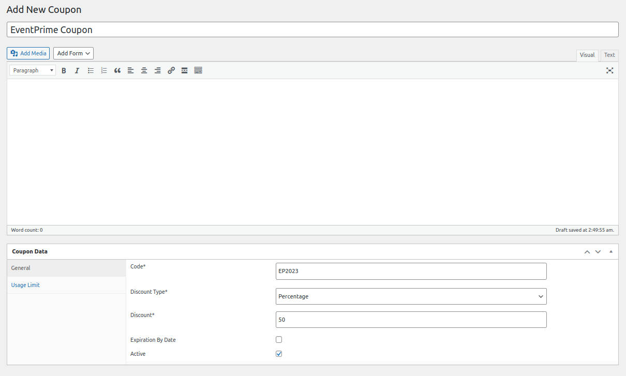Viewport: 626px width, 376px height.
Task: Align text to center
Action: pos(144,70)
